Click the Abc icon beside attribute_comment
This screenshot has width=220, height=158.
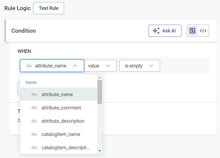[34, 108]
